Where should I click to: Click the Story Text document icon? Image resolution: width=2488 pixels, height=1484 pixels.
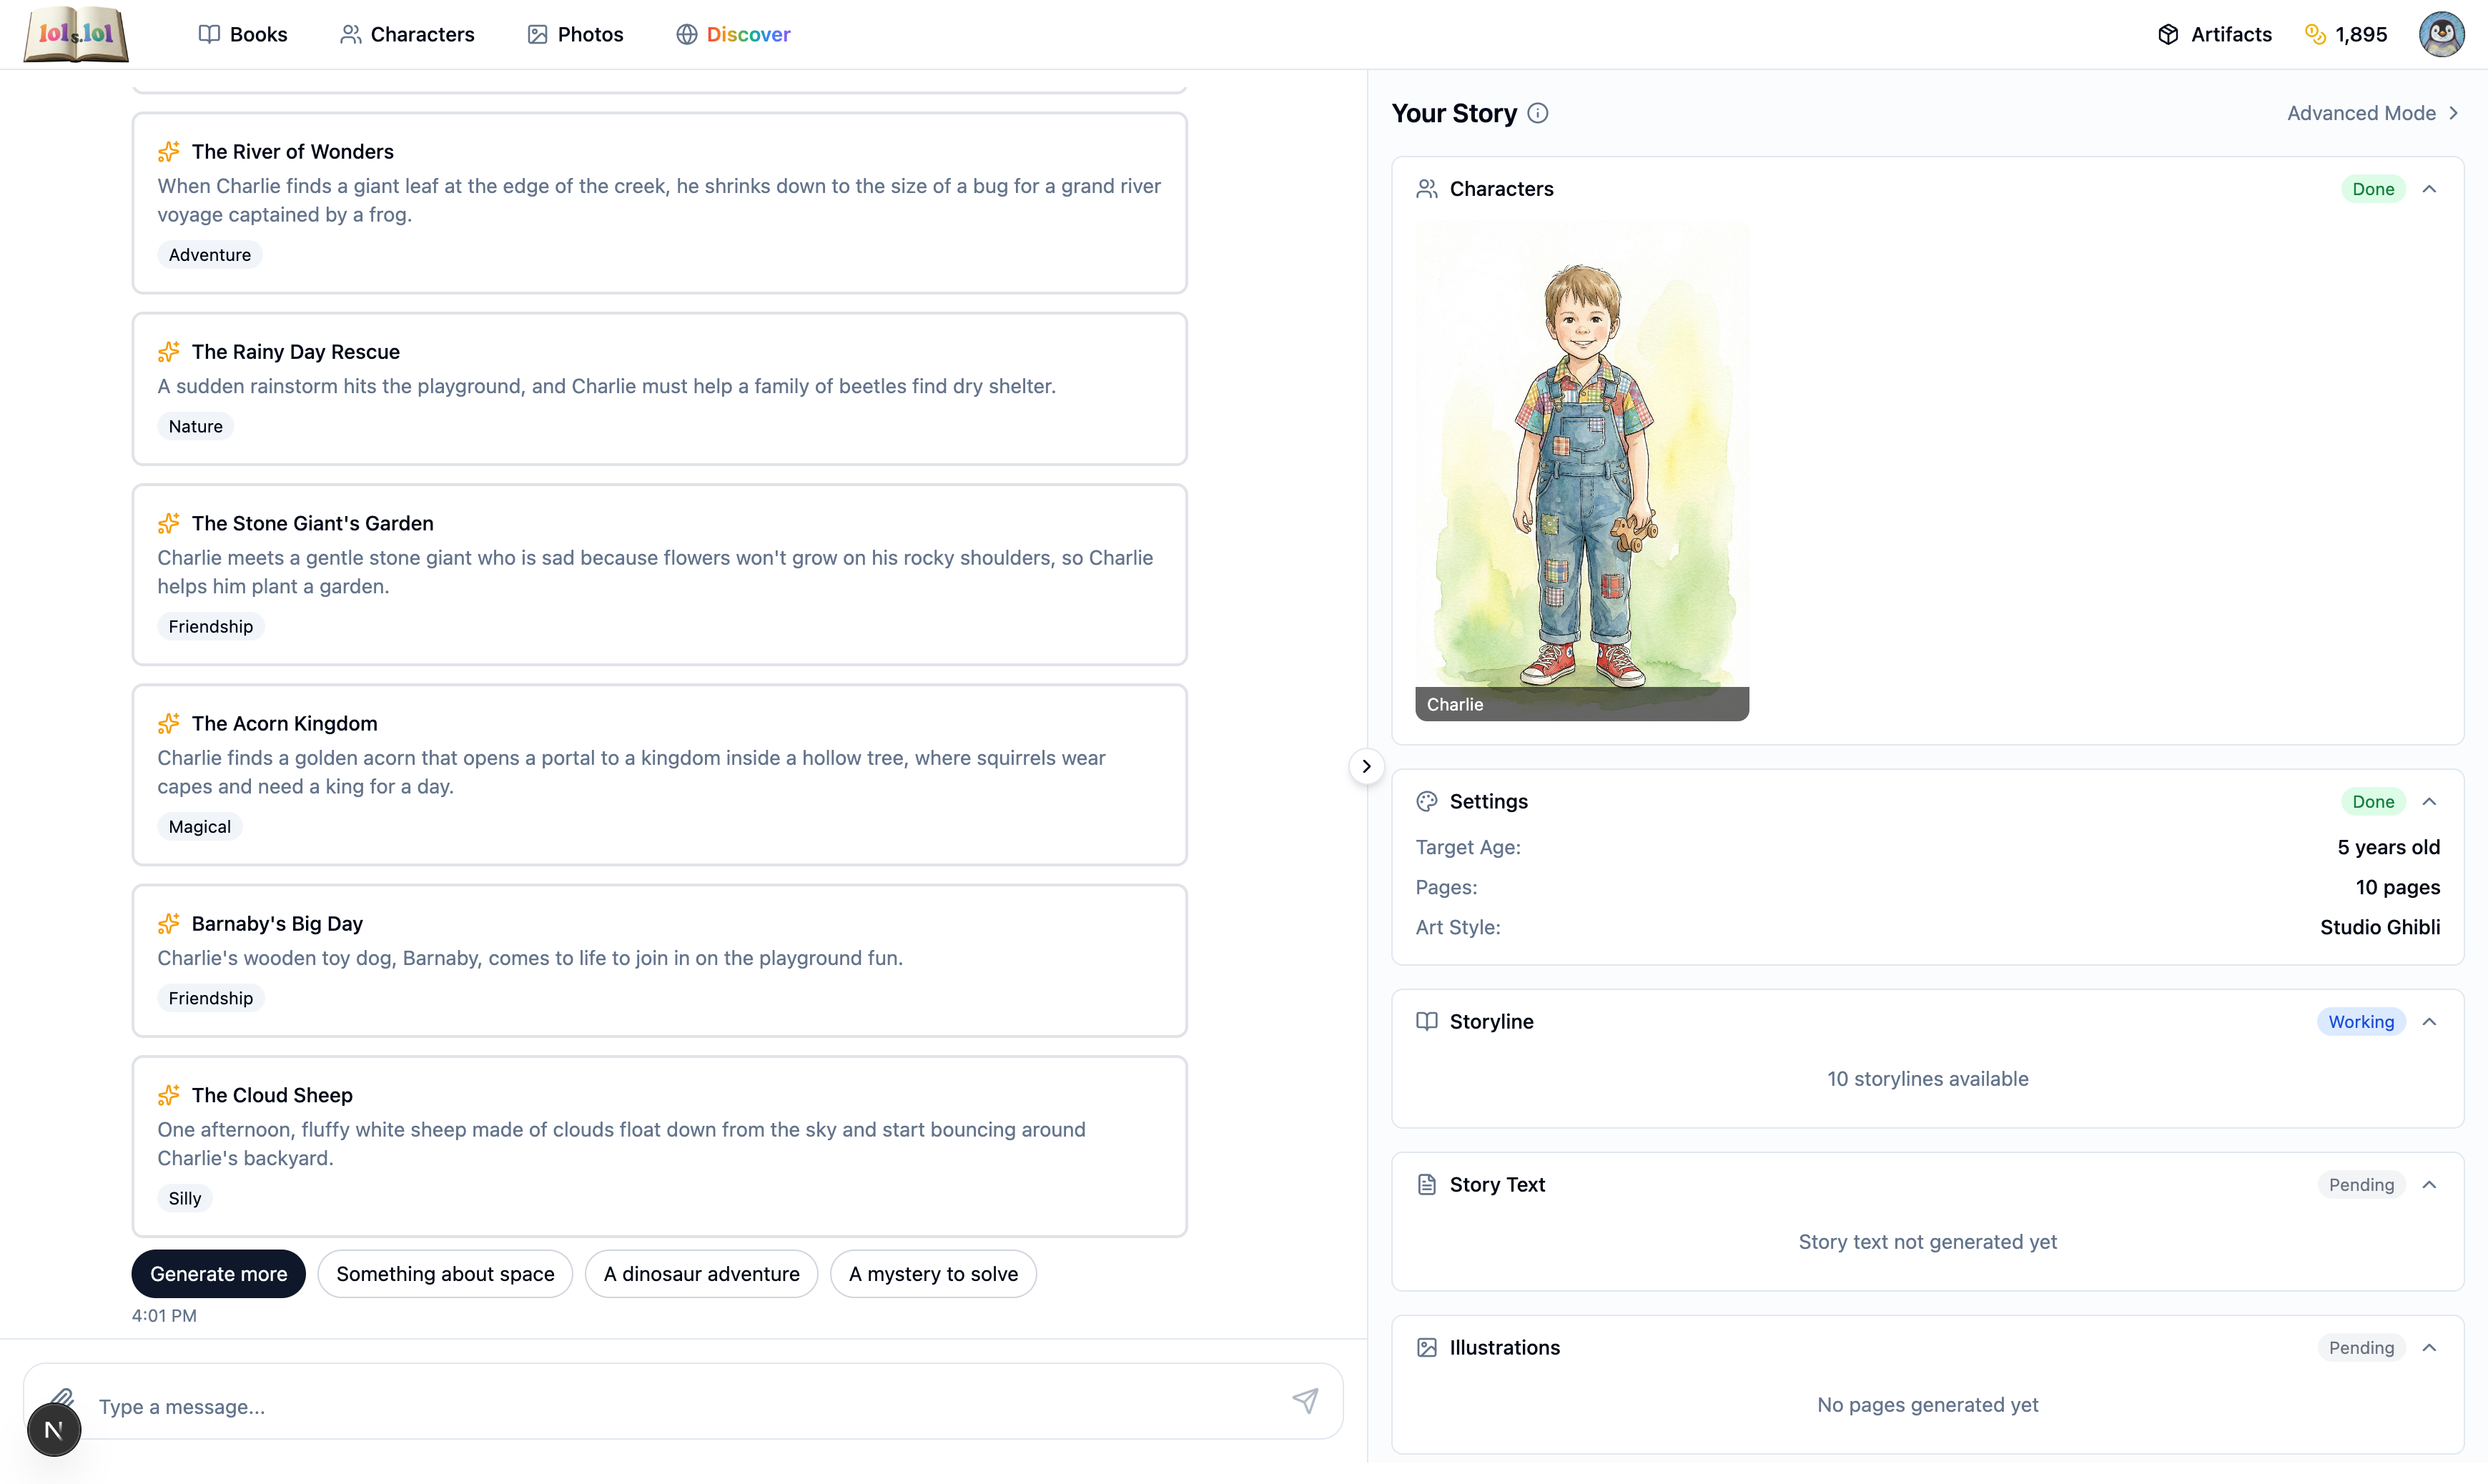[1427, 1184]
